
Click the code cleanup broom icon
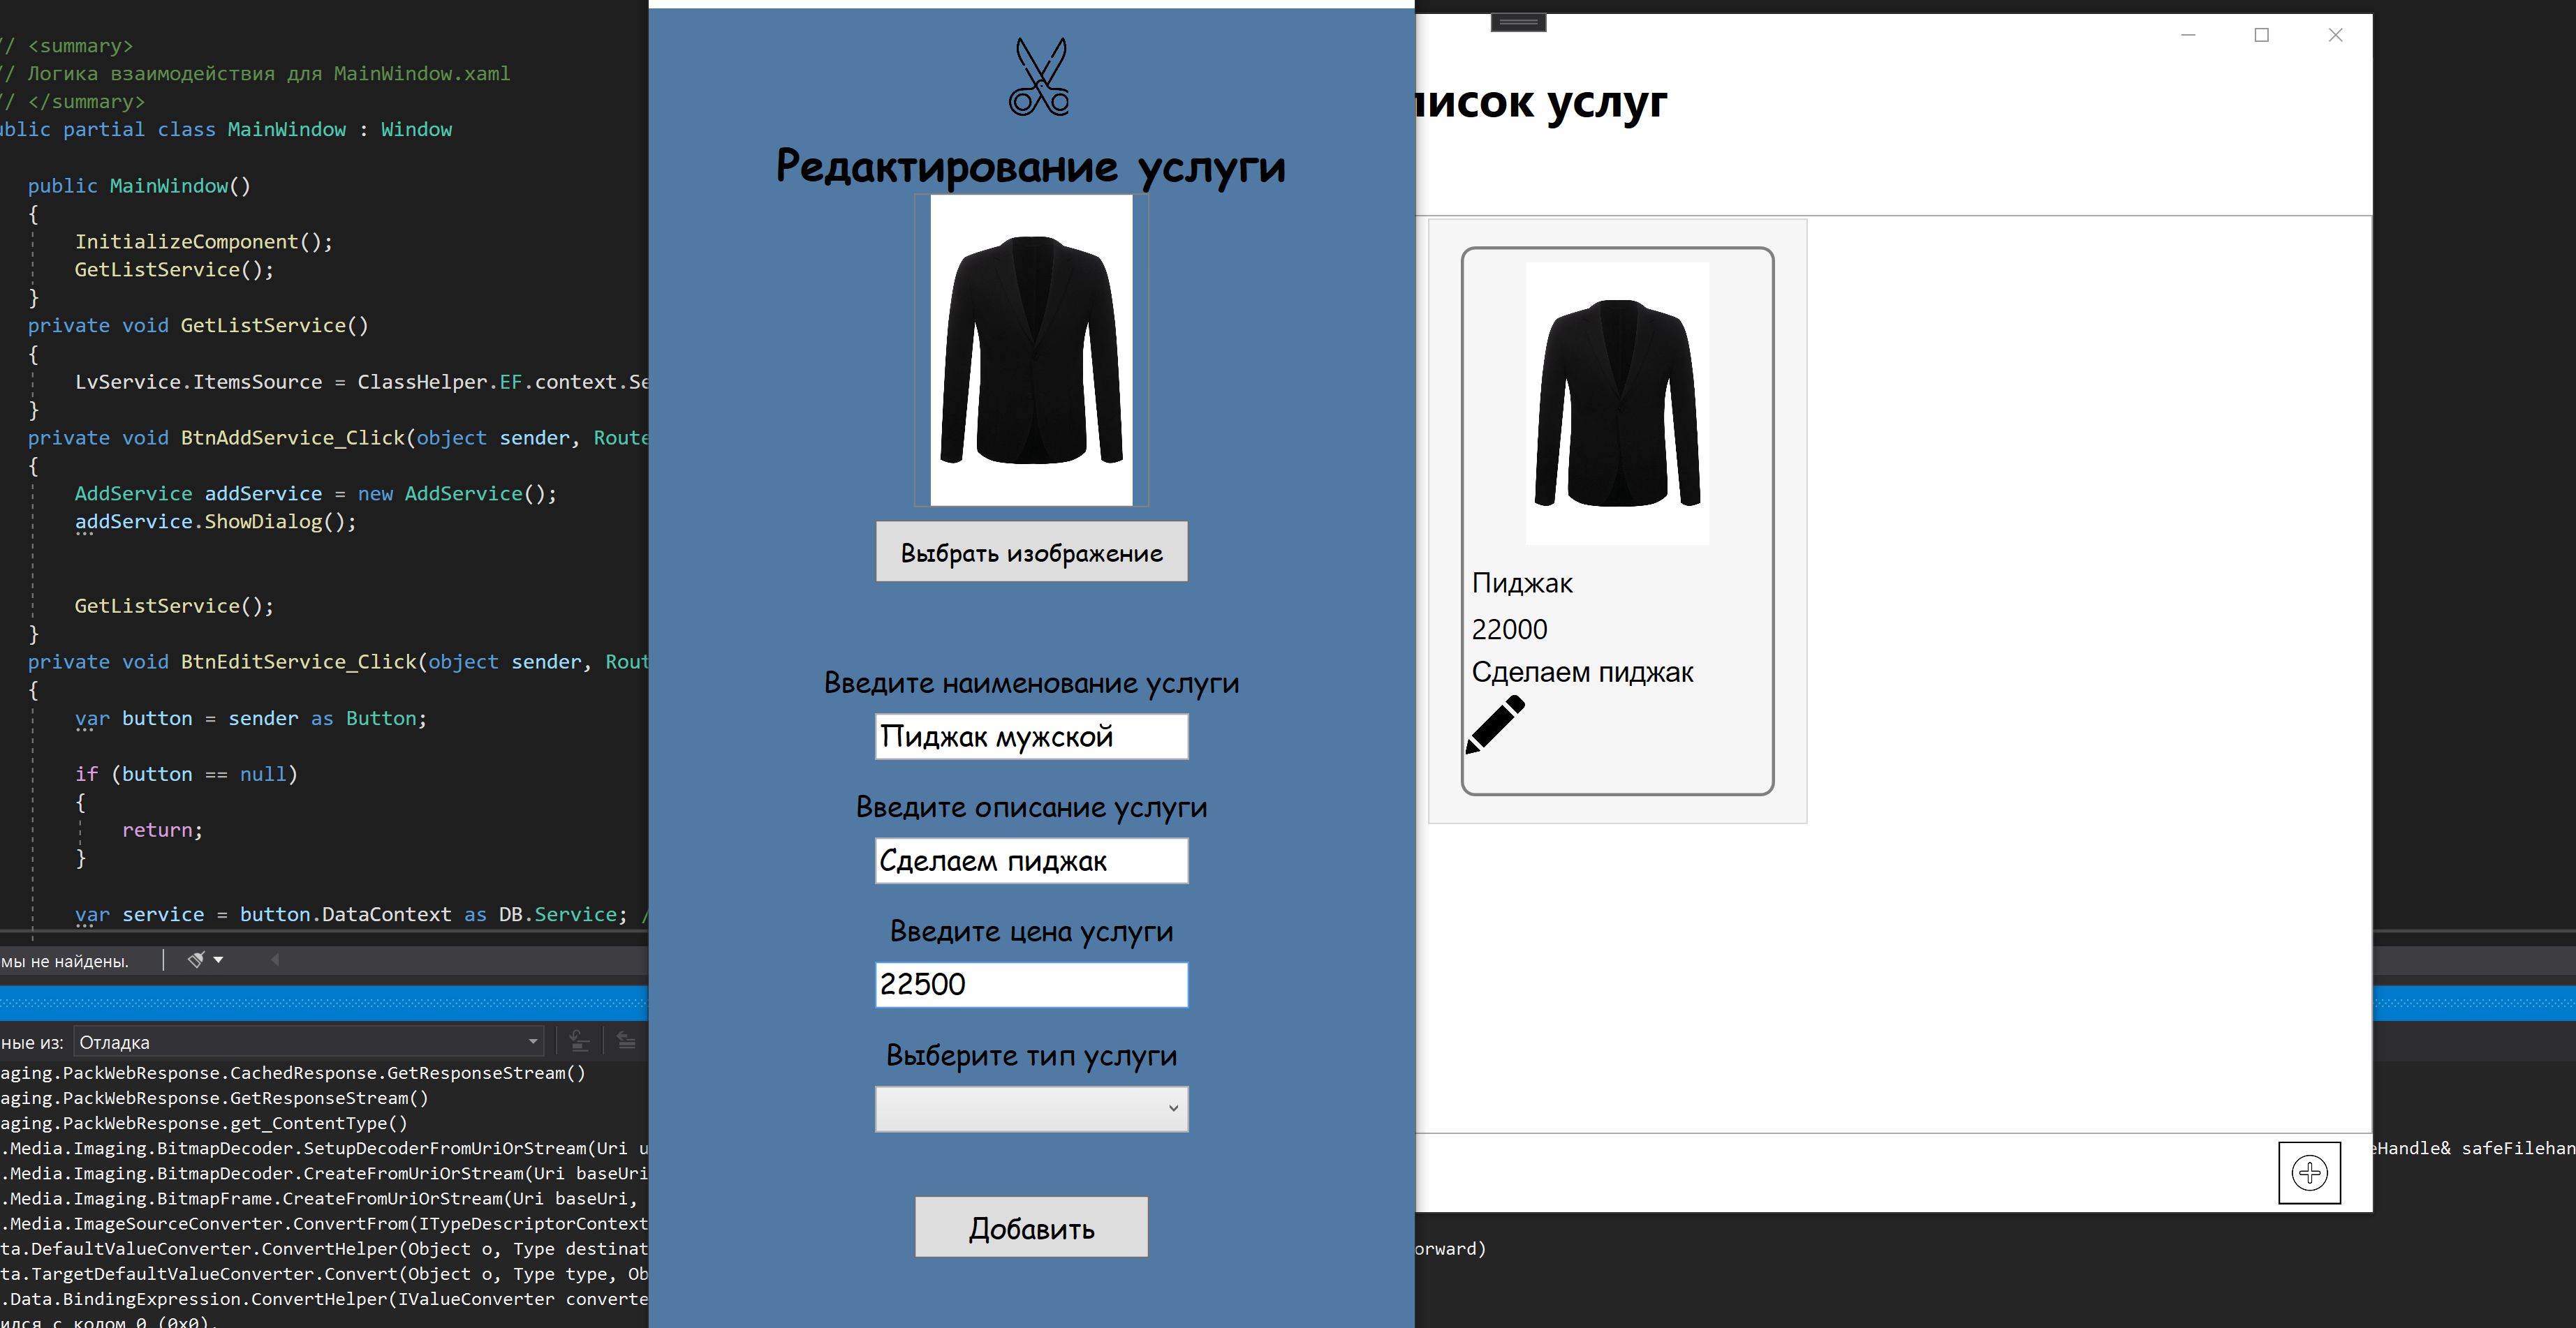coord(196,960)
